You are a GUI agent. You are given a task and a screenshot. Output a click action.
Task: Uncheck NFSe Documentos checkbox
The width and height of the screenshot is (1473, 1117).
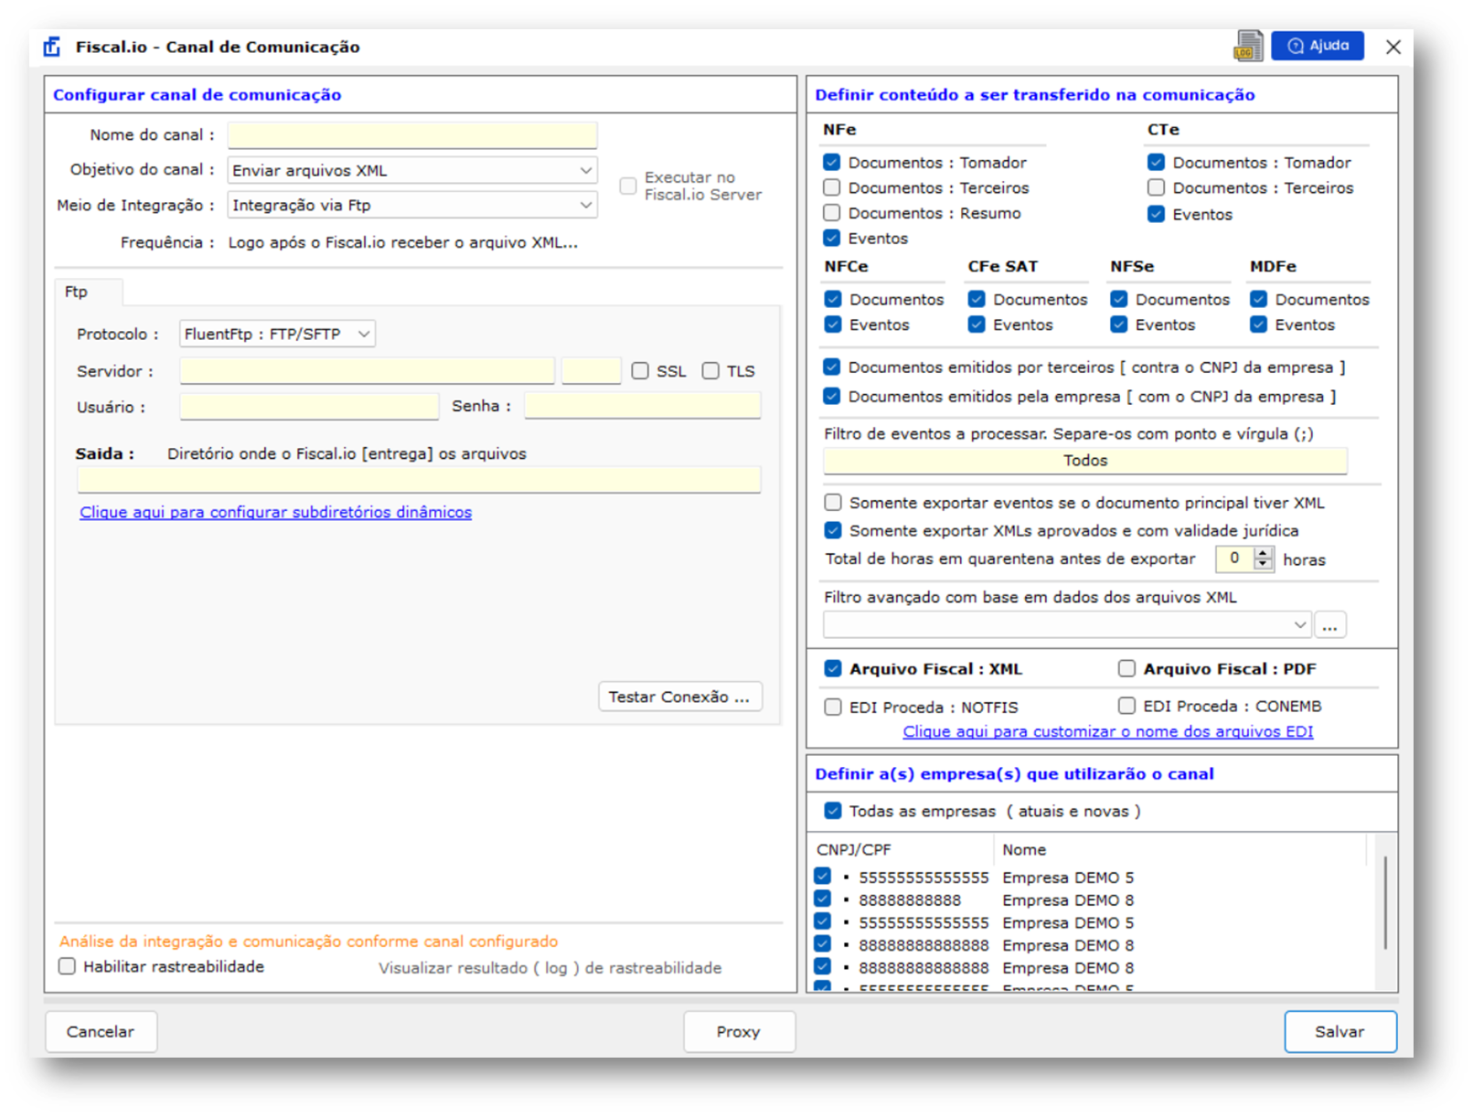[x=1118, y=299]
